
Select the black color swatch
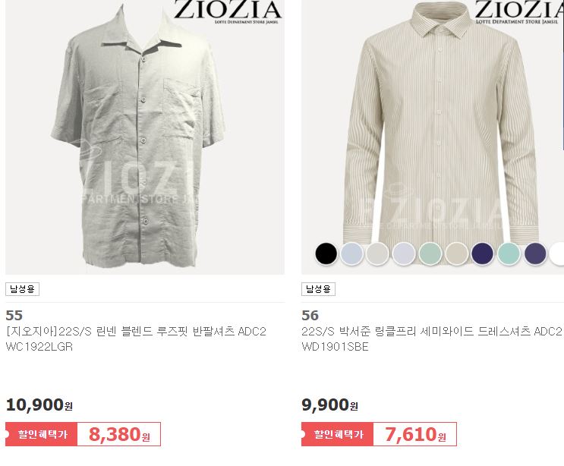tap(326, 253)
